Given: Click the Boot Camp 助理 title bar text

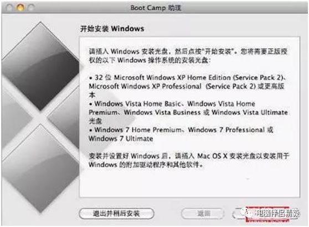Looking at the screenshot, I should [x=156, y=8].
